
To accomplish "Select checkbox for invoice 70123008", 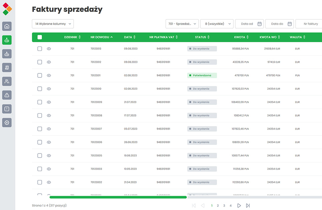I will point(40,116).
